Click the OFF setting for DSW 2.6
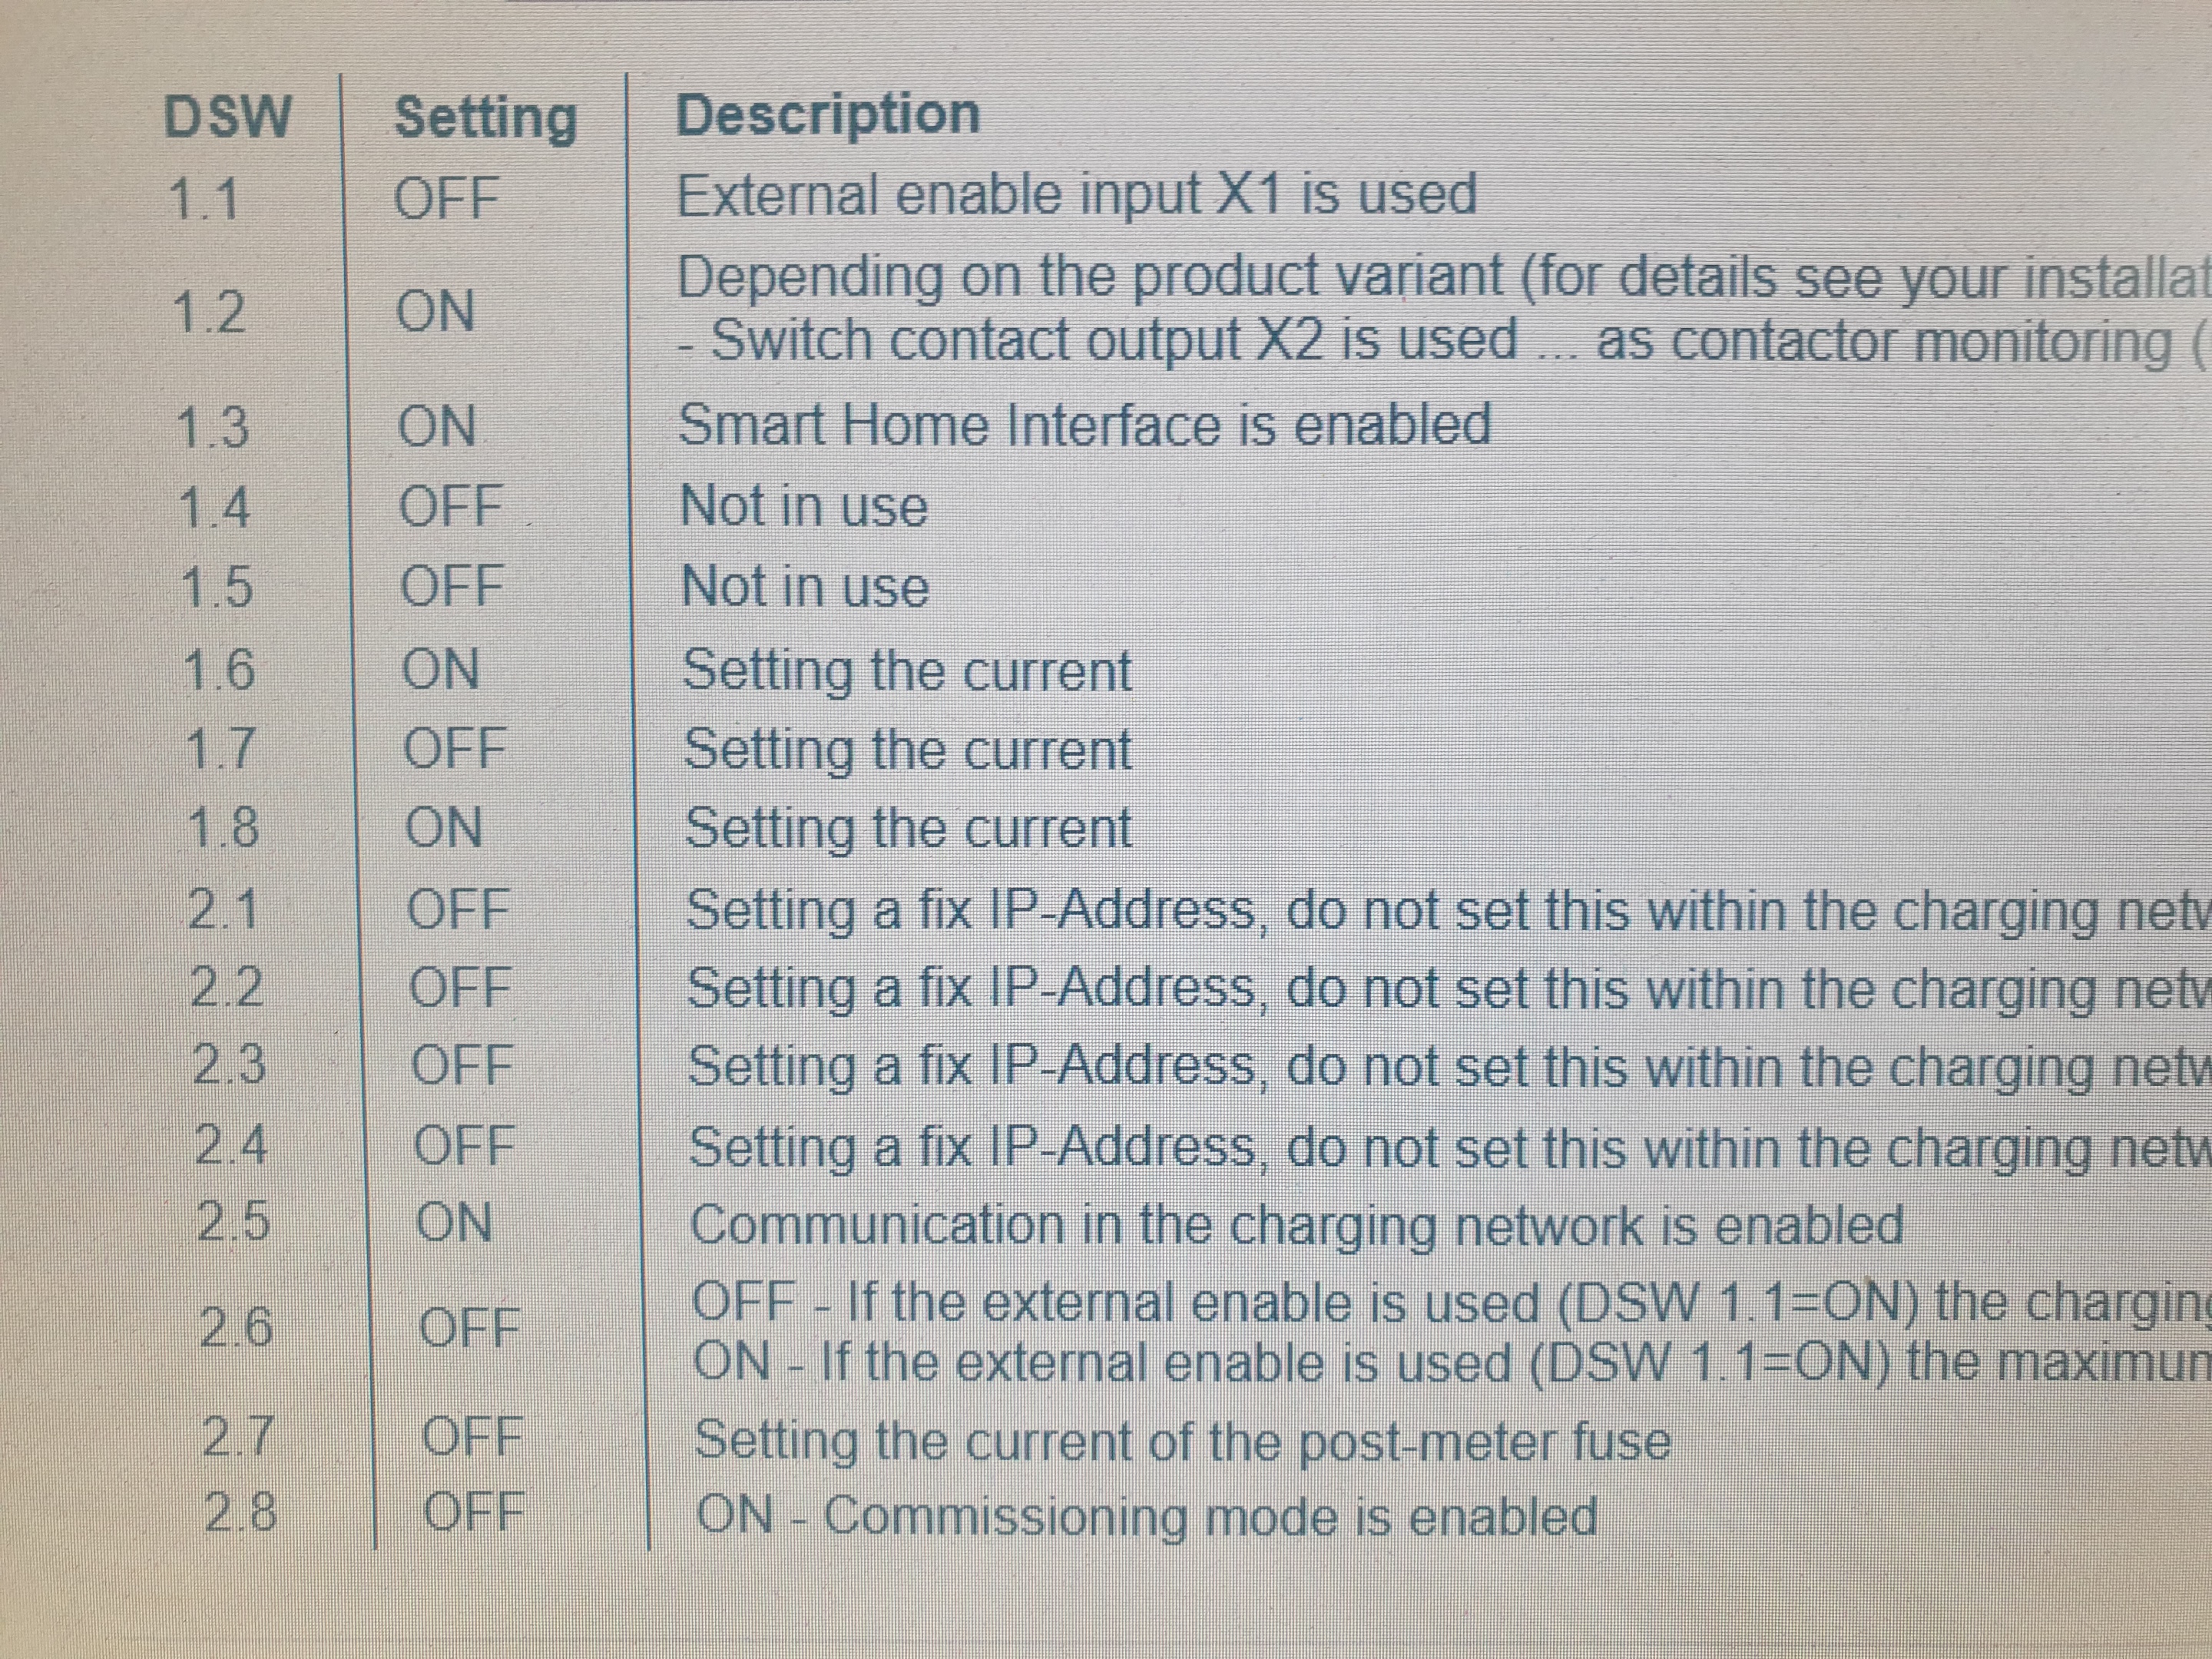 [x=469, y=1328]
